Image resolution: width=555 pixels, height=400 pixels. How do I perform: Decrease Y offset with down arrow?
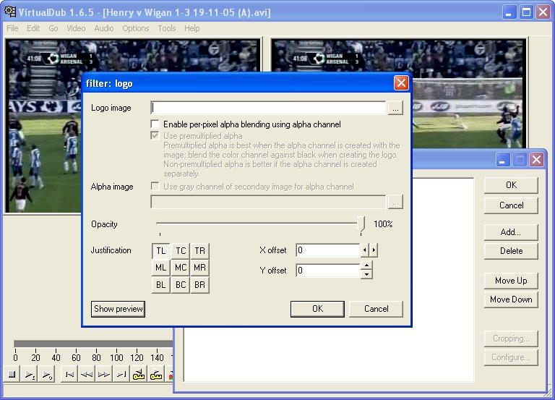pyautogui.click(x=366, y=274)
